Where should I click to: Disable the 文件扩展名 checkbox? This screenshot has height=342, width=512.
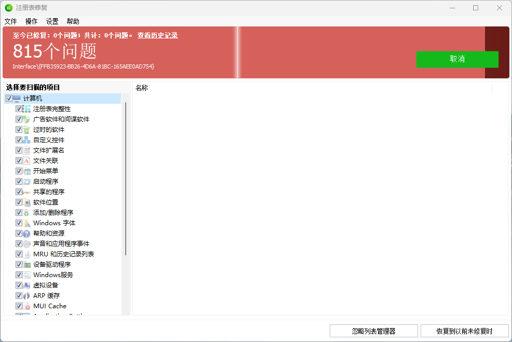(19, 151)
